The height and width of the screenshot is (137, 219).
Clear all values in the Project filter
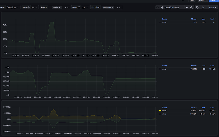(66, 7)
